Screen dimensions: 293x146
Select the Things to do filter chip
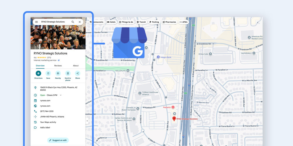coord(126,22)
